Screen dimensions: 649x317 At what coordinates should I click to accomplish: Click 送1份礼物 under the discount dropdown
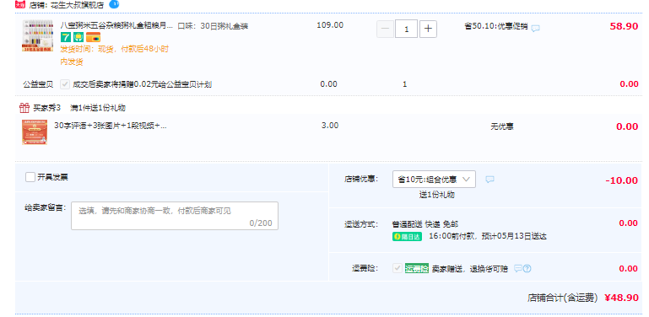point(436,195)
